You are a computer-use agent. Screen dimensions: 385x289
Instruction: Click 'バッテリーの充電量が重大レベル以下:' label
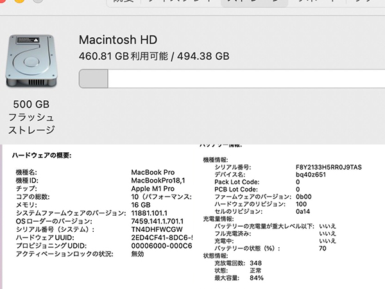(264, 226)
